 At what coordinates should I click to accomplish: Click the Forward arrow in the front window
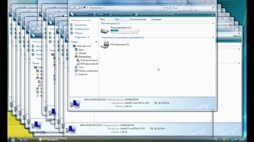click(77, 8)
